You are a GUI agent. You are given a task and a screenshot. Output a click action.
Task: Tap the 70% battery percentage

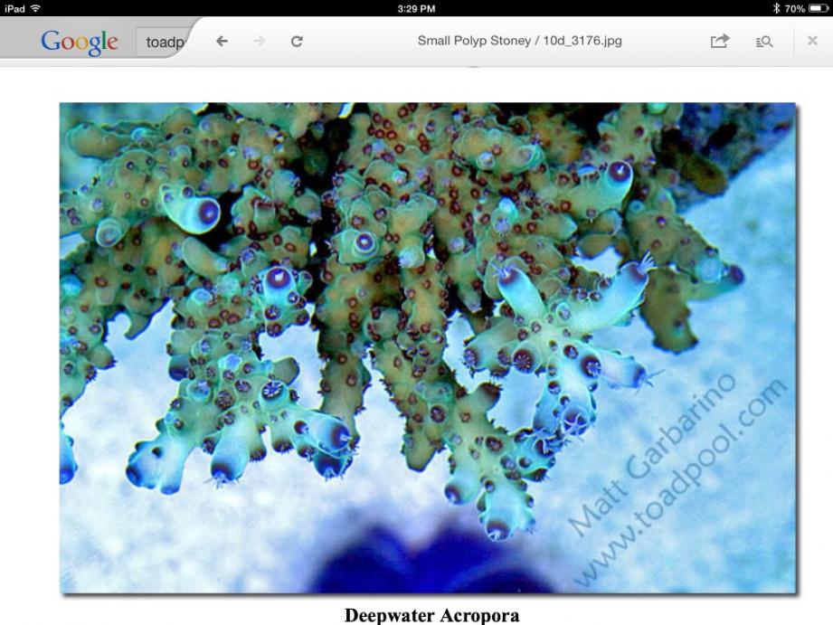[x=795, y=9]
